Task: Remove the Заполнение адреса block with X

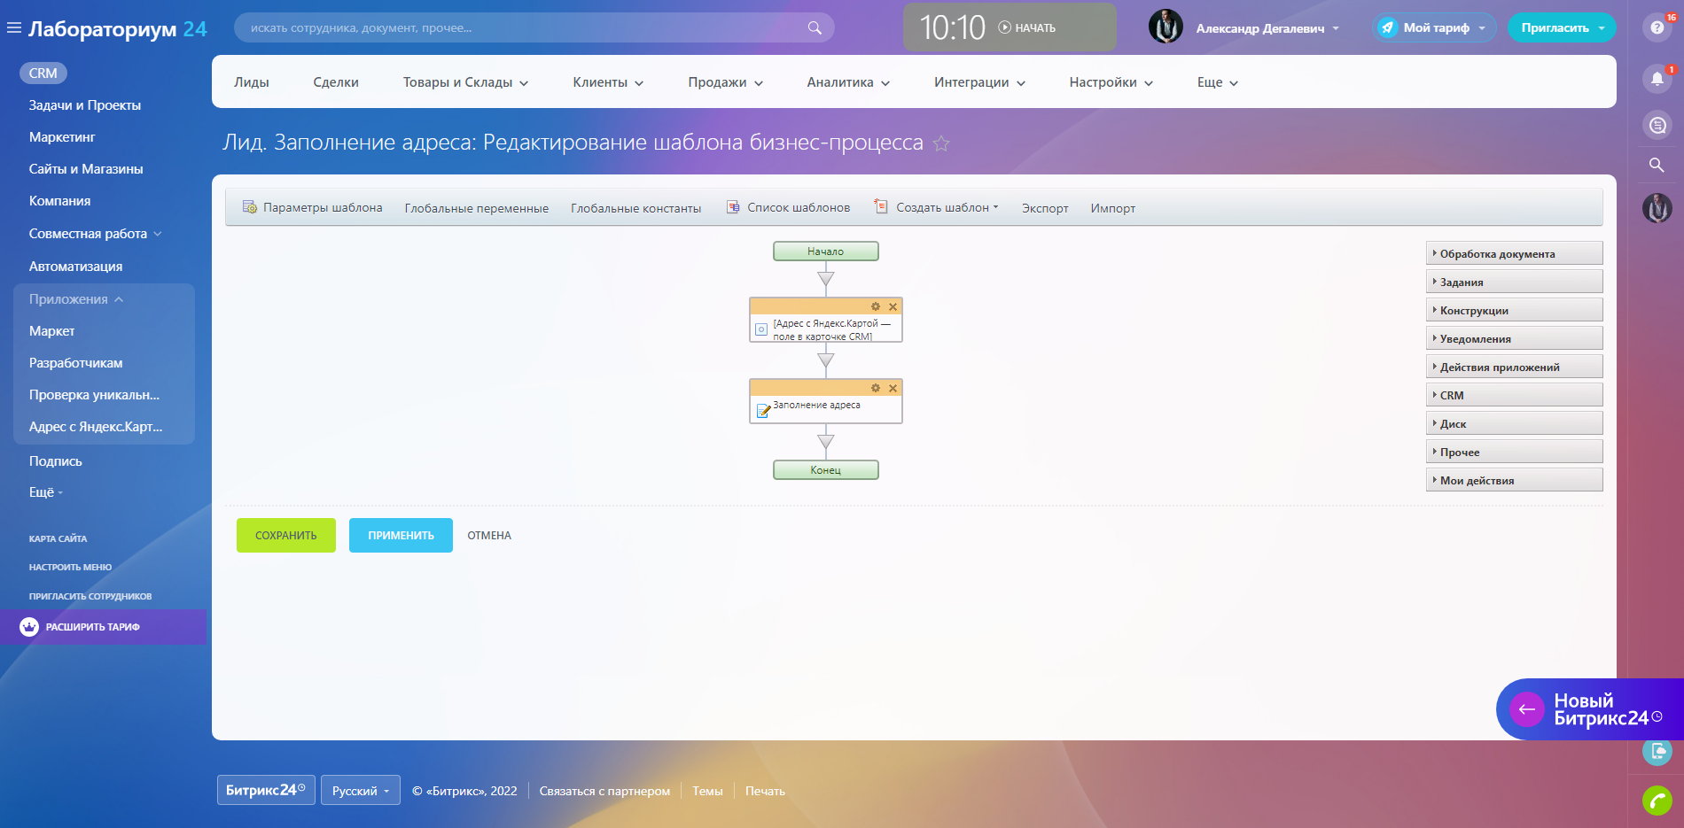Action: pos(893,388)
